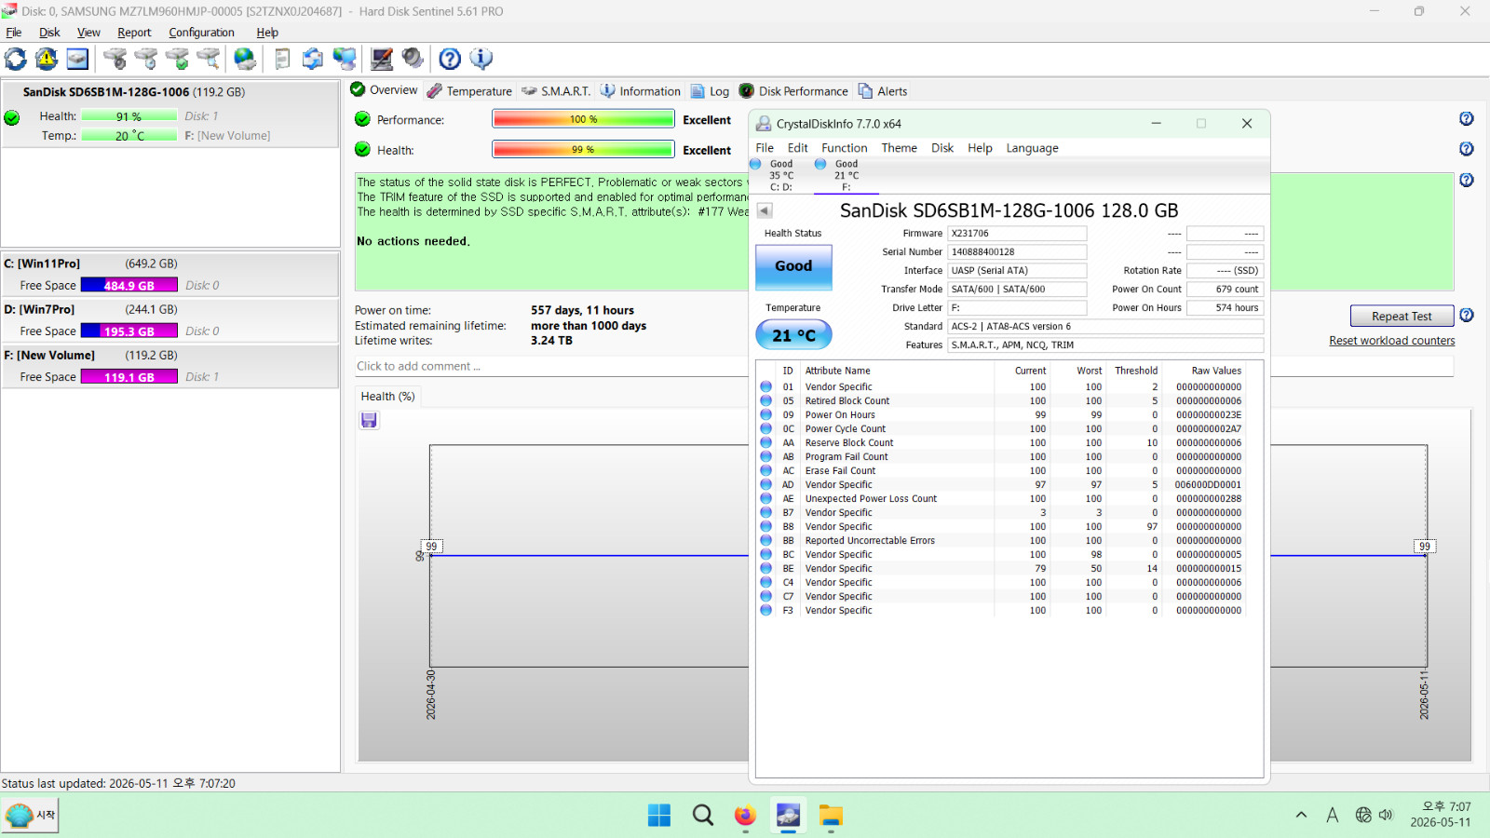This screenshot has height=838, width=1490.
Task: Click the speaker sound toolbar icon
Action: click(x=413, y=59)
